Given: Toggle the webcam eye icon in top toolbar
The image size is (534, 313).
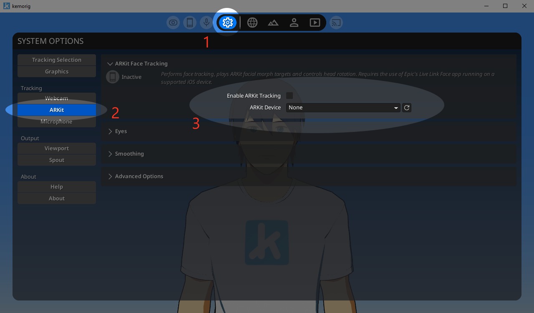Looking at the screenshot, I should point(173,23).
